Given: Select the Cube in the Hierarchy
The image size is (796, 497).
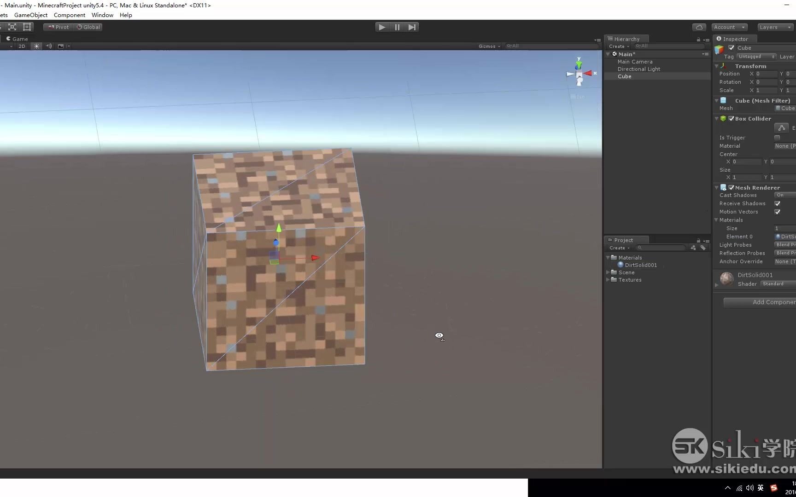Looking at the screenshot, I should point(625,76).
